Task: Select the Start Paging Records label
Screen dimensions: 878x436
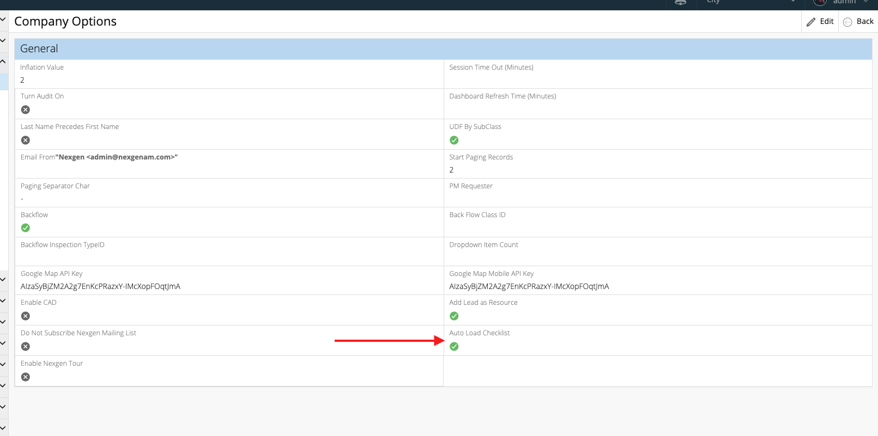Action: click(x=481, y=157)
